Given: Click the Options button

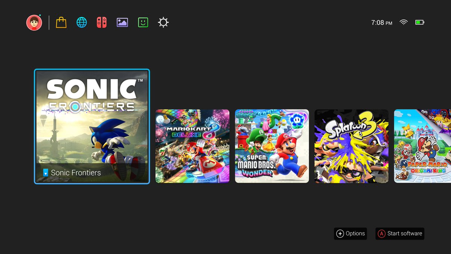Looking at the screenshot, I should click(x=350, y=234).
